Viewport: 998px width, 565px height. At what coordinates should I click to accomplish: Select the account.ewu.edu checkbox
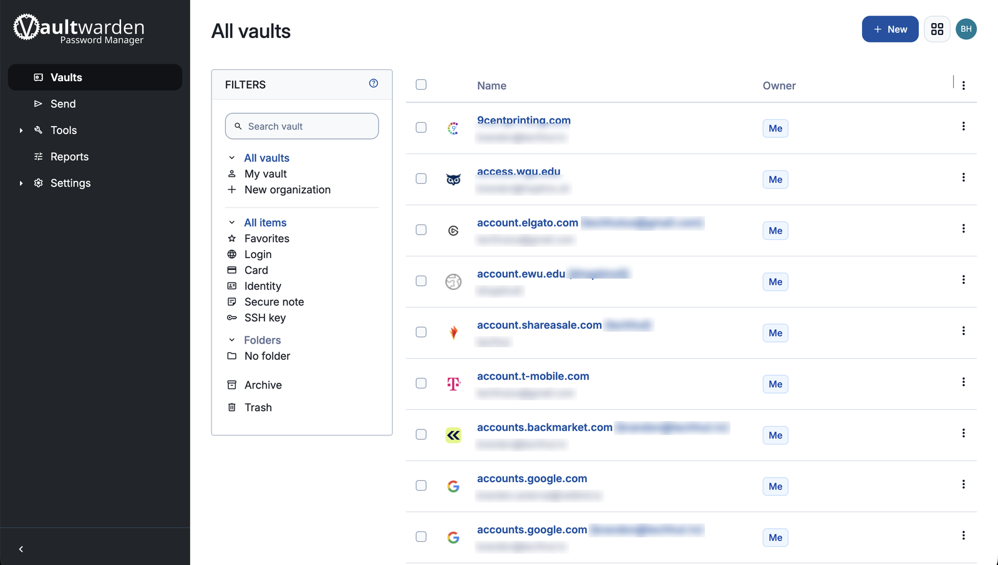pos(421,281)
